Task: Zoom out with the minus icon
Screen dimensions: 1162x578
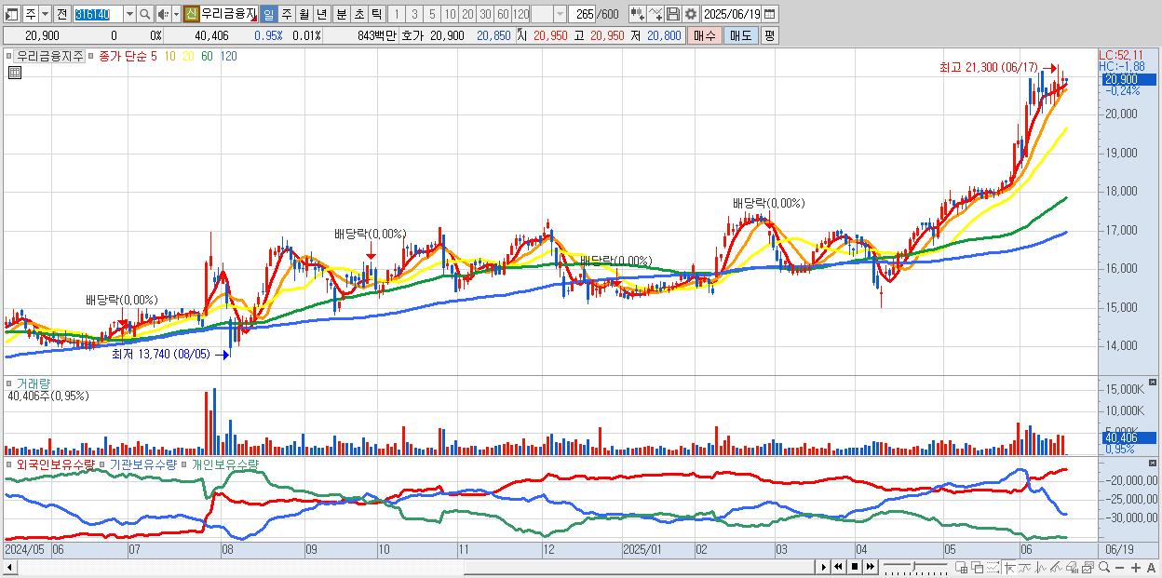Action: [1119, 568]
